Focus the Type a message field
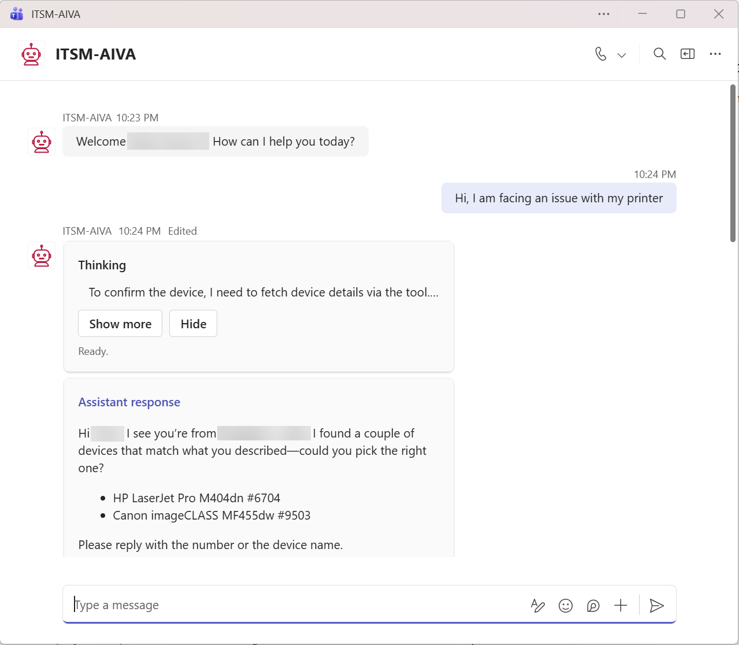This screenshot has width=739, height=645. (289, 605)
